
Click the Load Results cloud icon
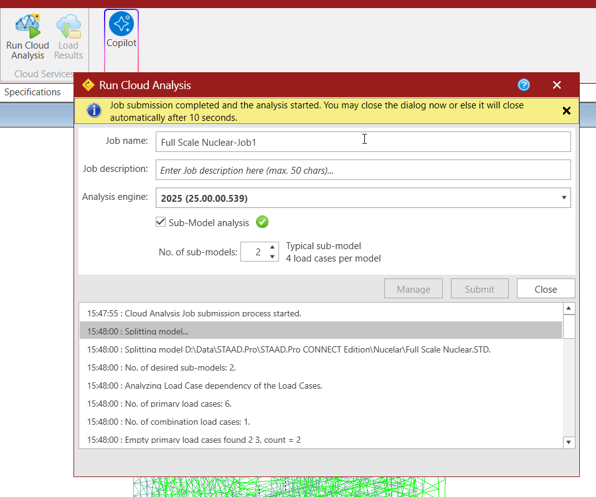69,27
